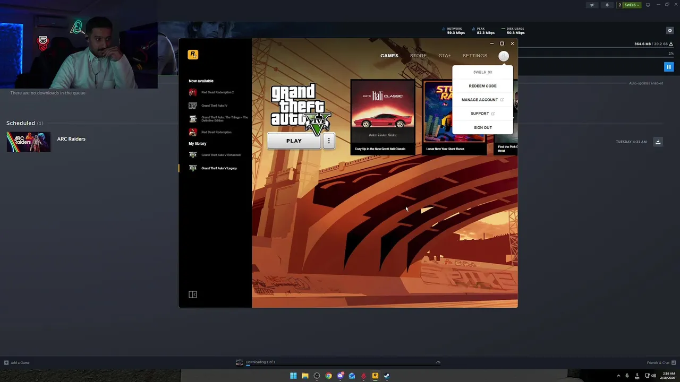The image size is (680, 382).
Task: Open the SETTINGS tab
Action: 475,56
